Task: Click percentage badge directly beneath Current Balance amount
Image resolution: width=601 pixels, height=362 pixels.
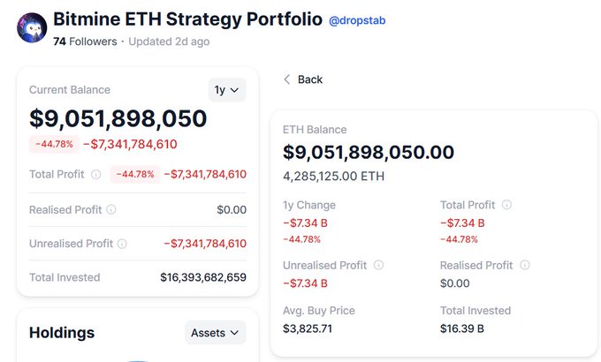Action: 54,145
